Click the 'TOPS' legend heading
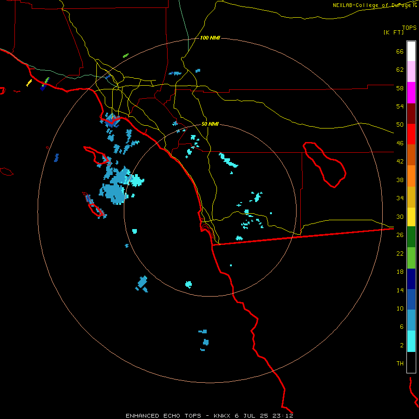Screen dimensions: 419x419 [409, 28]
